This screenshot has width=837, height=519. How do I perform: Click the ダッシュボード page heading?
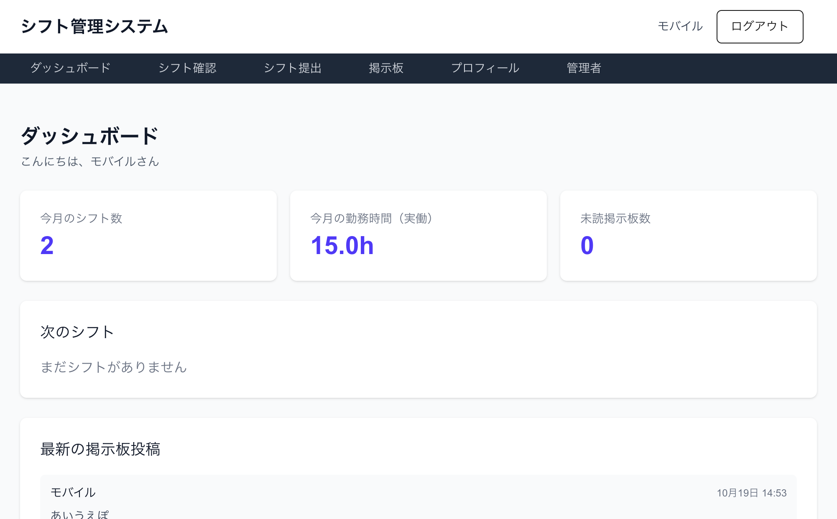coord(89,136)
